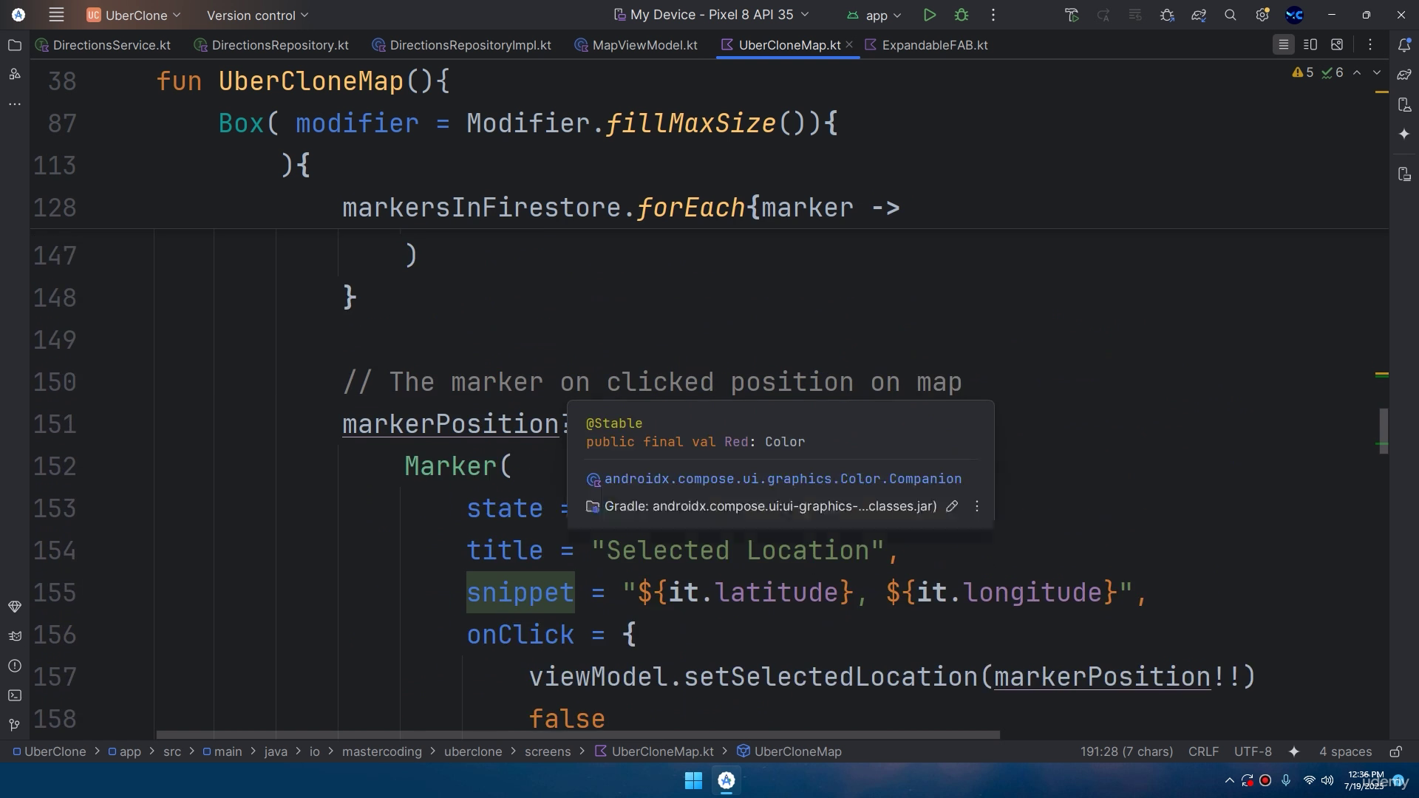Close the UberCloneMap.kt tab

[849, 45]
